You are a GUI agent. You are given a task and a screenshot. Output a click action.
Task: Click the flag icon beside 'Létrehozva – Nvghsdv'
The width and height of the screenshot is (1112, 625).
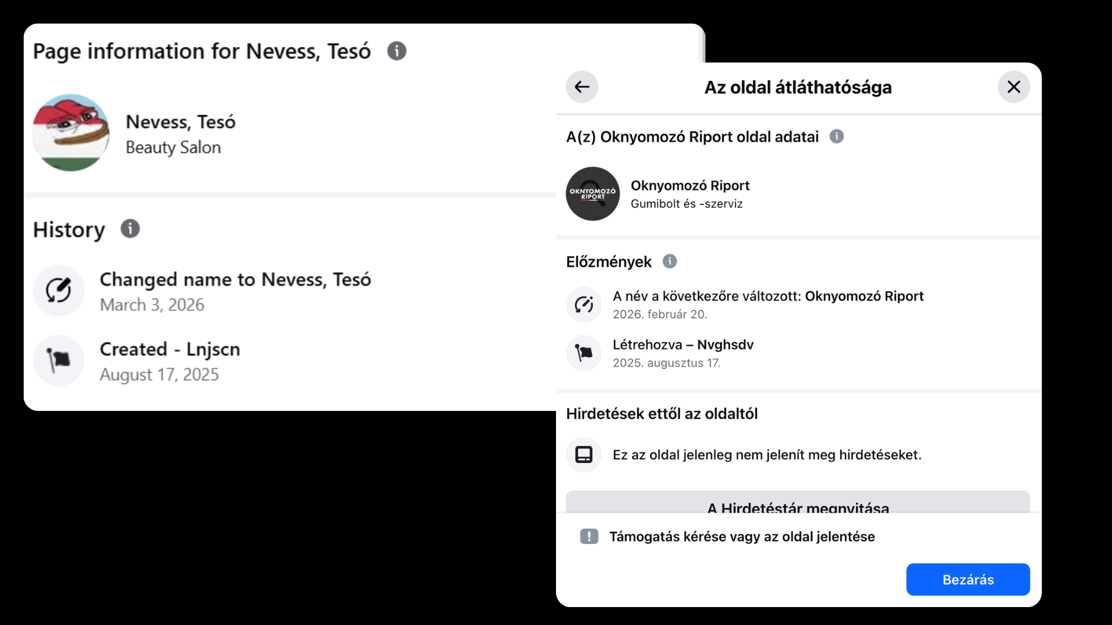(x=584, y=353)
